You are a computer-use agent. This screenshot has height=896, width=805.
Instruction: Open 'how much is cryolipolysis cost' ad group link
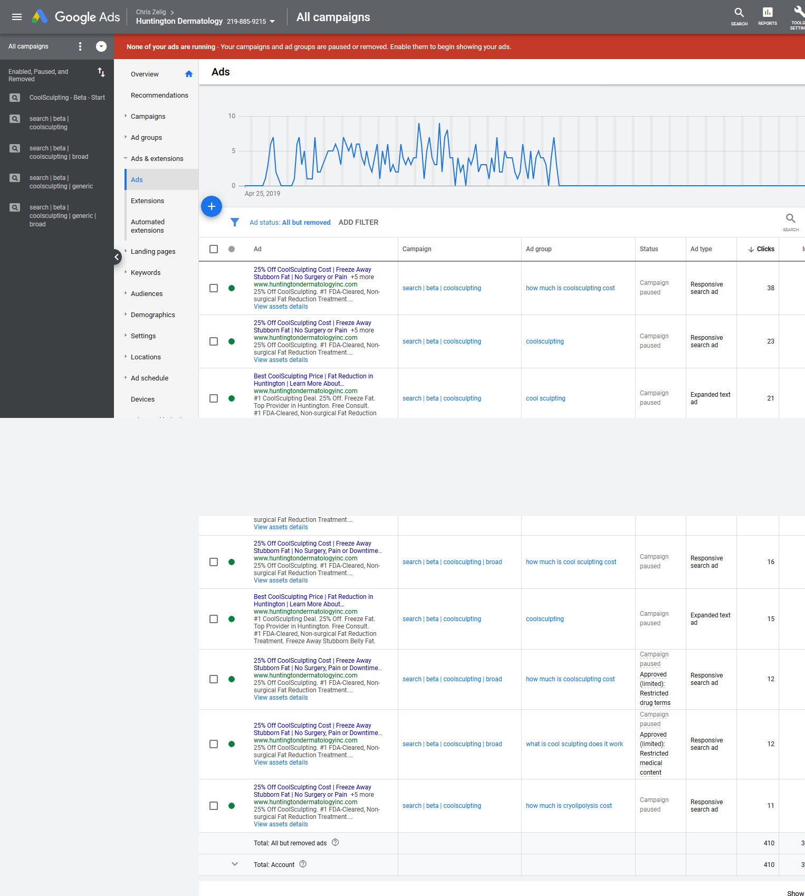[569, 806]
